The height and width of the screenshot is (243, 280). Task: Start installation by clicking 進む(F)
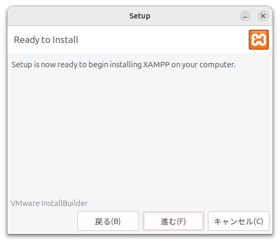pyautogui.click(x=173, y=221)
